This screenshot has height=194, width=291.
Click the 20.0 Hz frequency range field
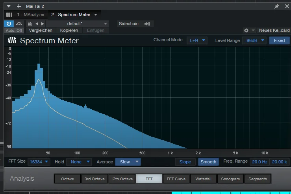point(259,162)
